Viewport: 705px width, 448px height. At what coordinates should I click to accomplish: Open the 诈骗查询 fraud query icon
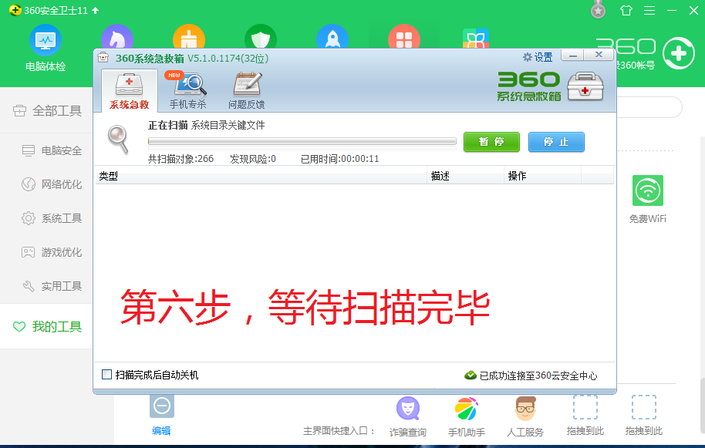(407, 409)
